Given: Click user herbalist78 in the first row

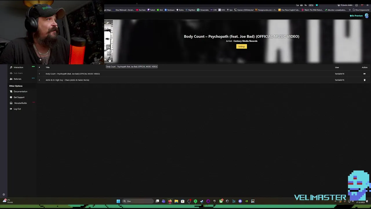Looking at the screenshot, I should pos(339,74).
